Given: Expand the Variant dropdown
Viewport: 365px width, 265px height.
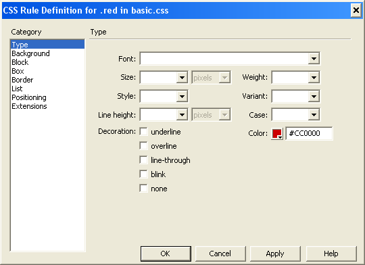Looking at the screenshot, I should tap(314, 96).
